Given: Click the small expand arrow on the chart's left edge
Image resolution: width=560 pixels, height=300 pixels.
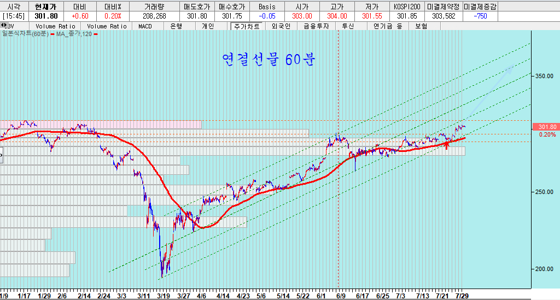Looking at the screenshot, I should click(2, 156).
